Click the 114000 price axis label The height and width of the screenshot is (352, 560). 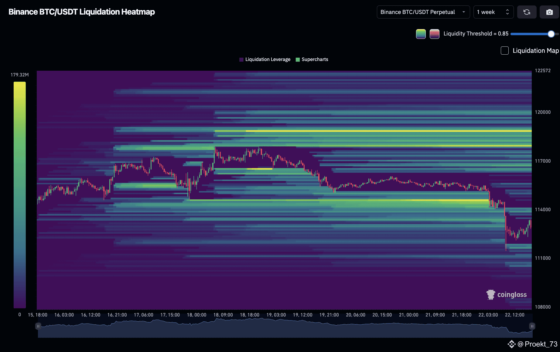543,210
